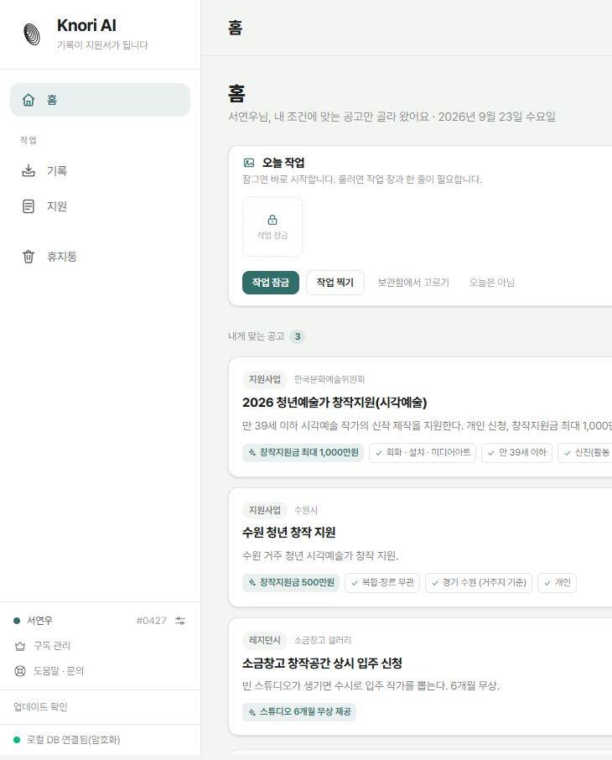Click the sparkle icon in 창작지원금 최대 1,000만원

coord(252,453)
